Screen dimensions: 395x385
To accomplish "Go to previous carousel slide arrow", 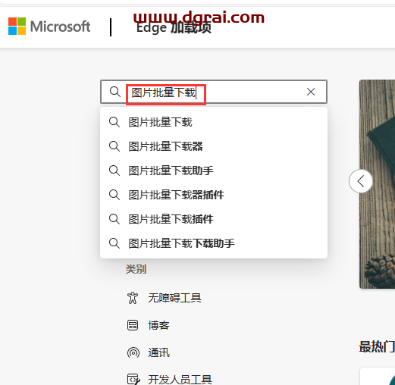I will pyautogui.click(x=361, y=181).
